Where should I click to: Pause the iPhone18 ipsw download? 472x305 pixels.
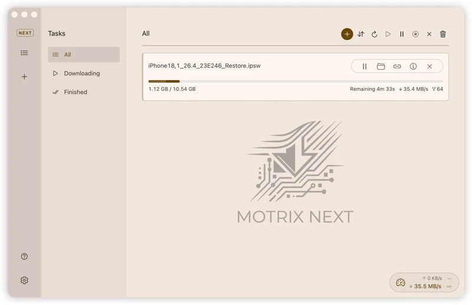365,67
